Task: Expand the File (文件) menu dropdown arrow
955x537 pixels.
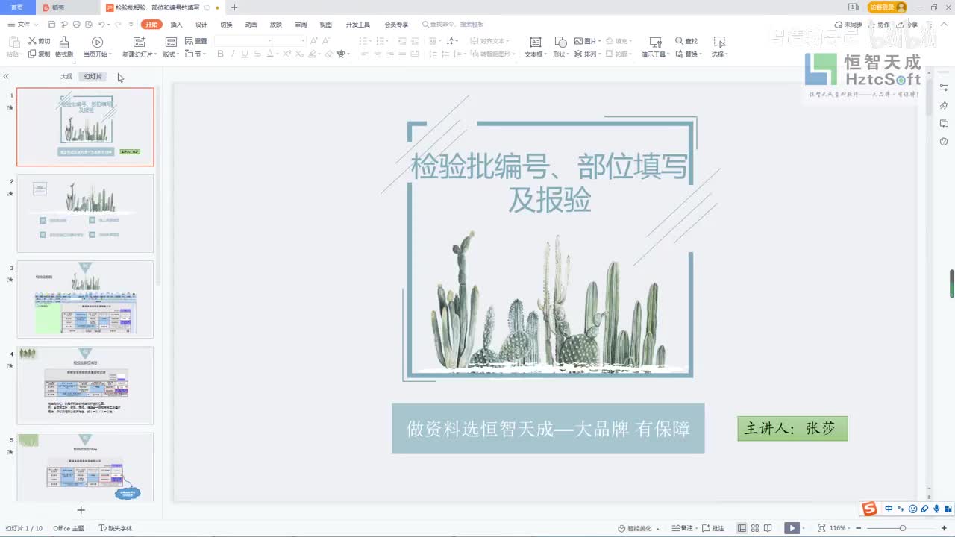Action: (34, 25)
